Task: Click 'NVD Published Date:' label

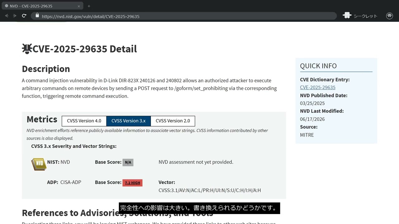Action: tap(324, 96)
